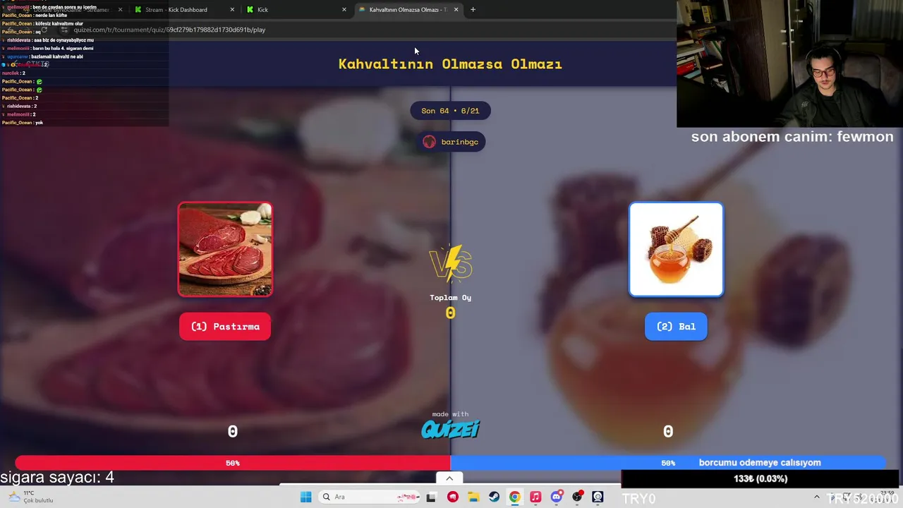
Task: Open the barinbgc creator profile chip
Action: coord(451,142)
